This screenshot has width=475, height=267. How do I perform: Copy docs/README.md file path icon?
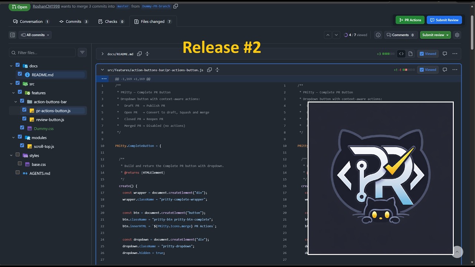tap(140, 54)
